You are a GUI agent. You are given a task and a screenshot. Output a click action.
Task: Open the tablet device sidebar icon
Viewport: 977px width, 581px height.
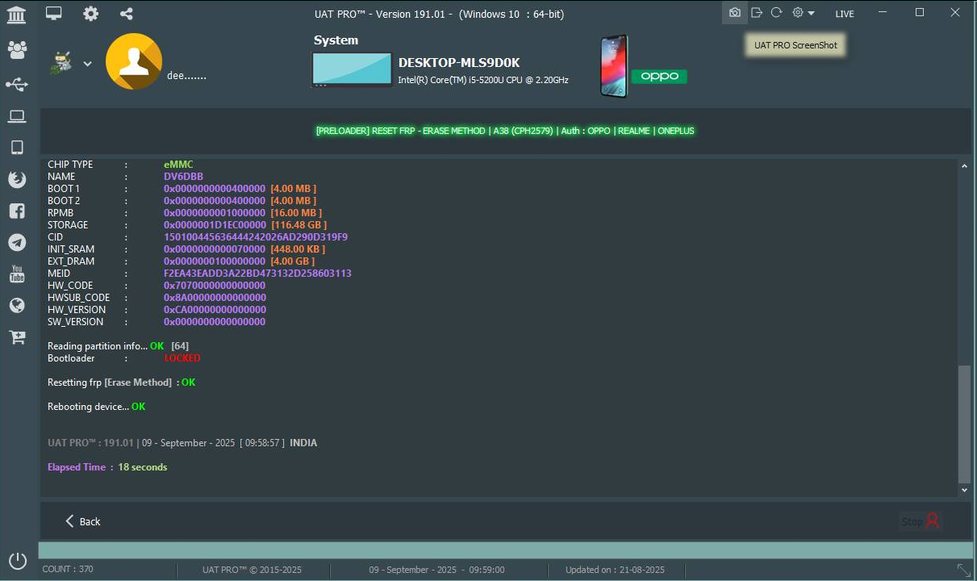(x=17, y=148)
